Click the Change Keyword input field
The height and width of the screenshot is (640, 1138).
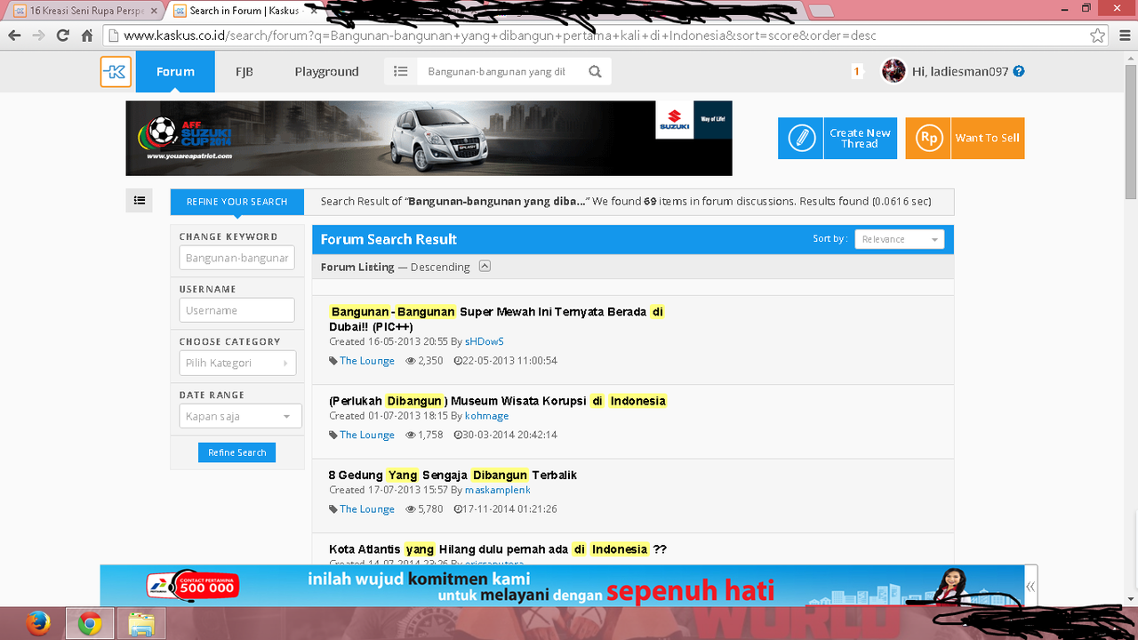point(236,258)
